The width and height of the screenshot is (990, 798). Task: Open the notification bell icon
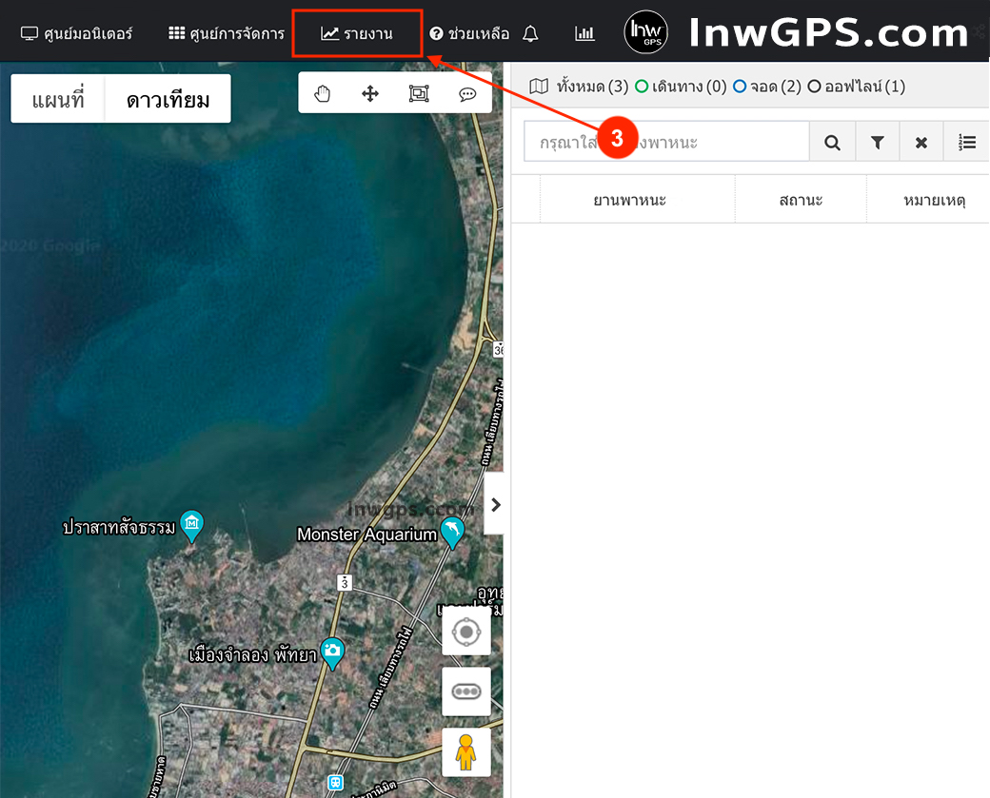click(531, 34)
